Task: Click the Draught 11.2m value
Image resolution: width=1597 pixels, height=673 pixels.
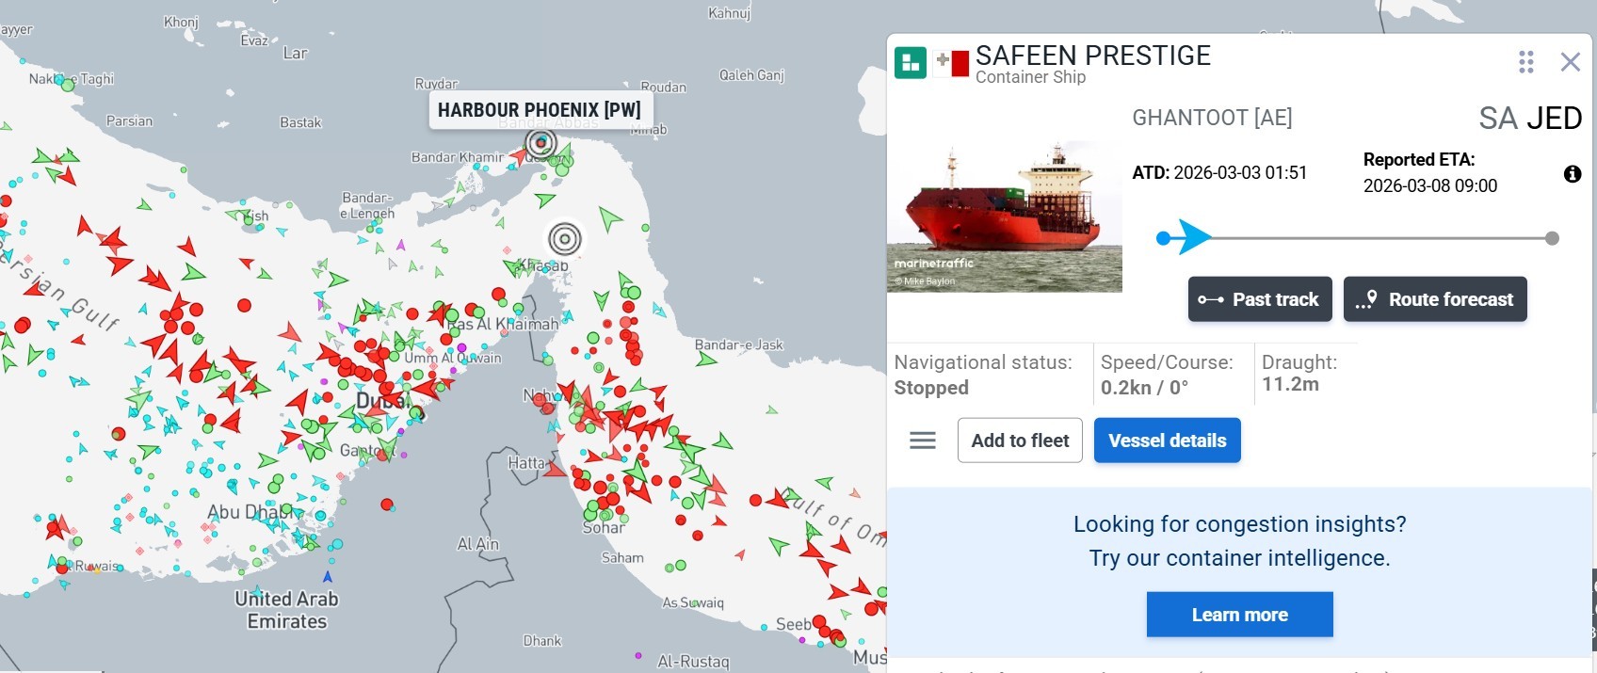Action: click(x=1290, y=384)
